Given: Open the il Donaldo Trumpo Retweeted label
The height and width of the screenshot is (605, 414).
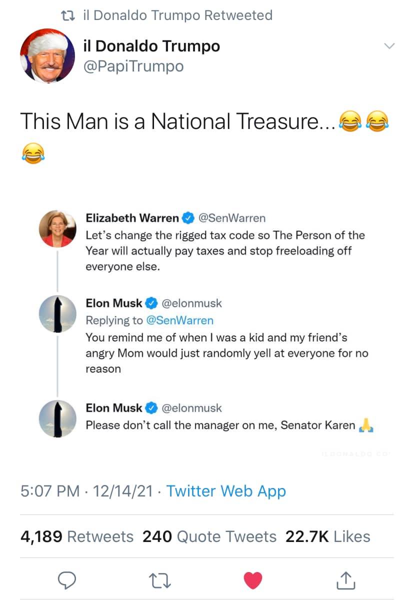Looking at the screenshot, I should 177,15.
